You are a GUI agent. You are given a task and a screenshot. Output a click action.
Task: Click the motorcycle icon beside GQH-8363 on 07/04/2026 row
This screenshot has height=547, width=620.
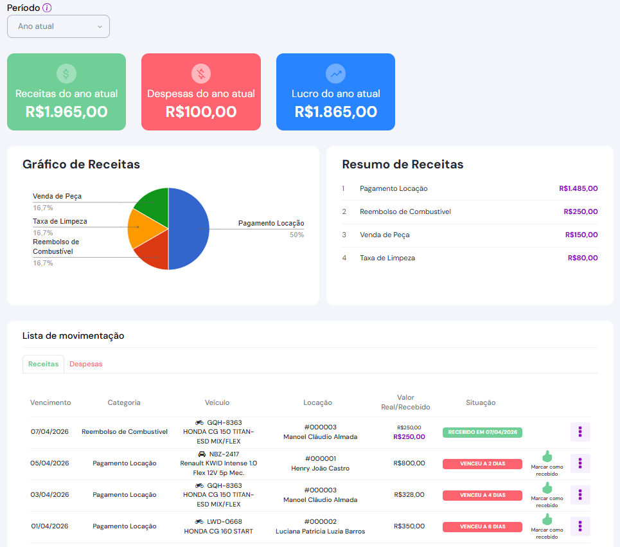click(199, 423)
